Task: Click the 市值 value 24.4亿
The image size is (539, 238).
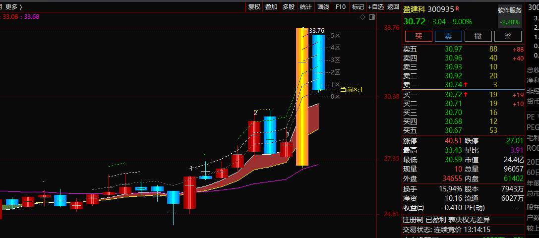Action: tap(513, 160)
